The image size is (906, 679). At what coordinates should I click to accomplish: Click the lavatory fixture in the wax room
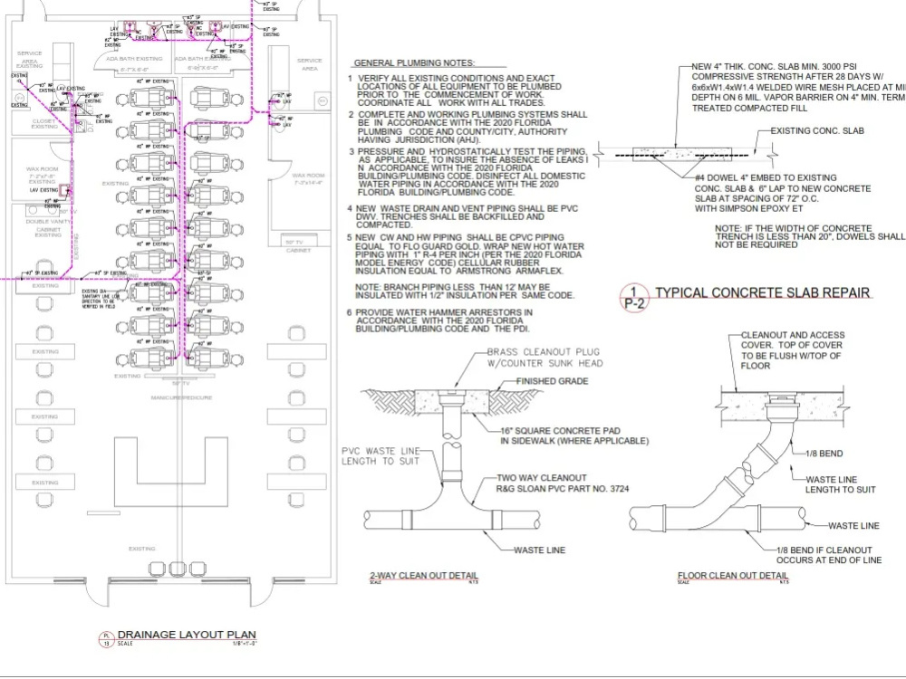[x=64, y=192]
